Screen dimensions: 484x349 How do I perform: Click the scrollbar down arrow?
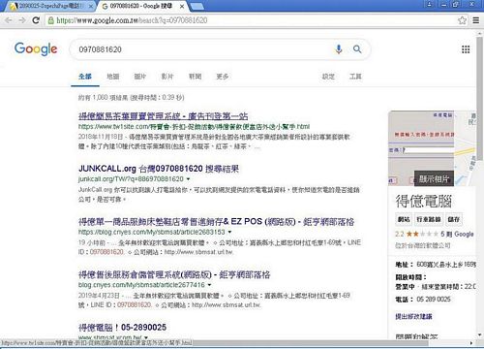point(480,335)
